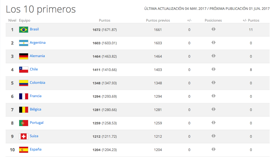This screenshot has width=275, height=158.
Task: Click the Portugal flag icon
Action: pos(23,123)
